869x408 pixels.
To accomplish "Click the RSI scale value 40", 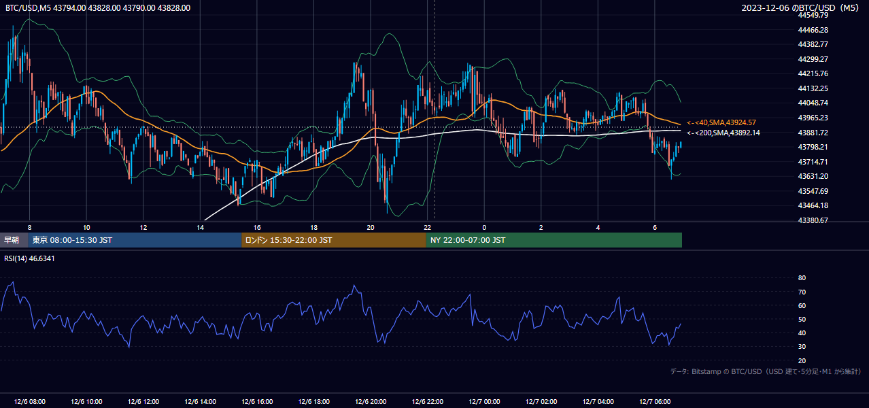I will point(802,333).
